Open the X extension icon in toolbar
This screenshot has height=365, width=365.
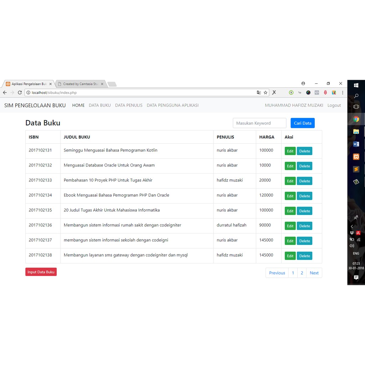(274, 92)
